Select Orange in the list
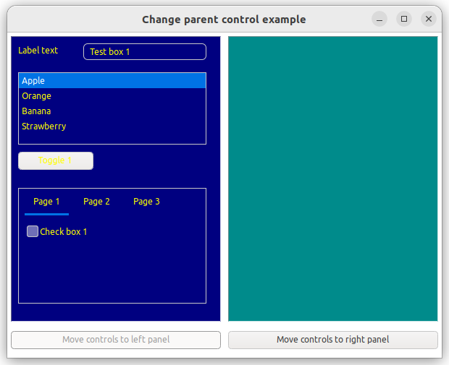The height and width of the screenshot is (365, 449). point(112,96)
